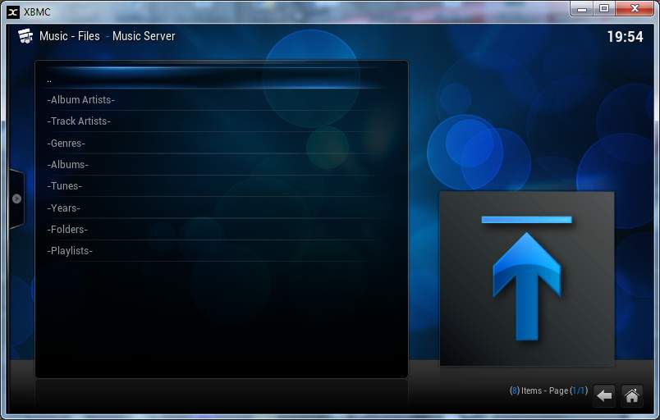Viewport: 660px width, 420px height.
Task: Open the -Album Artists- folder
Action: tap(81, 100)
